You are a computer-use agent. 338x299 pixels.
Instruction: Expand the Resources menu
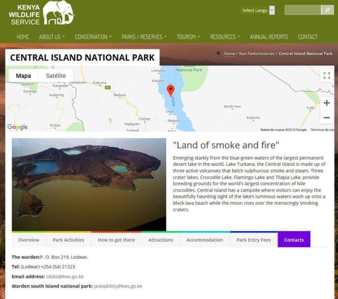pyautogui.click(x=225, y=37)
